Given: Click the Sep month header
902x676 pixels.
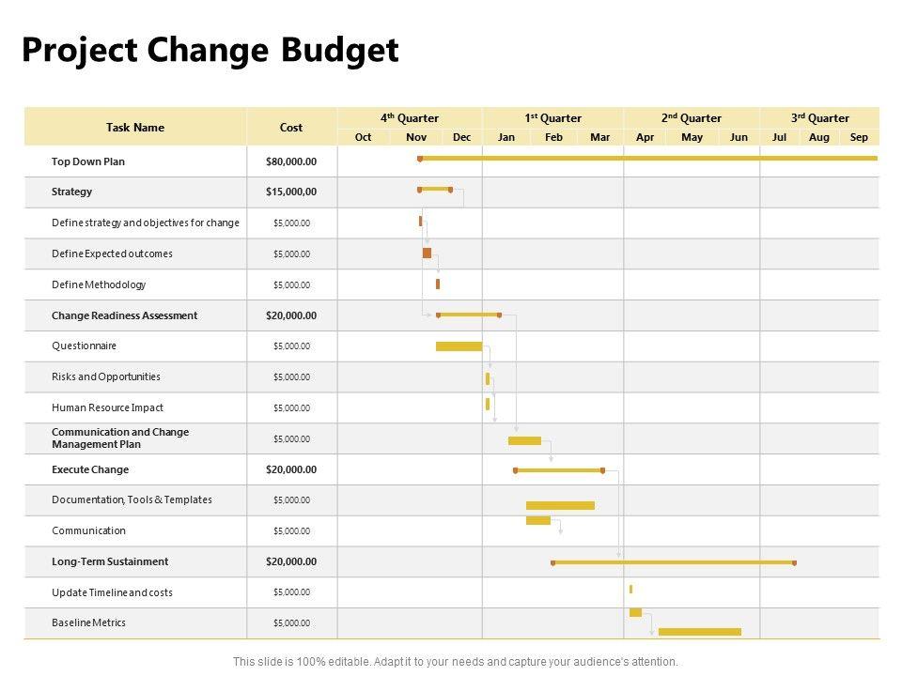Looking at the screenshot, I should point(859,137).
